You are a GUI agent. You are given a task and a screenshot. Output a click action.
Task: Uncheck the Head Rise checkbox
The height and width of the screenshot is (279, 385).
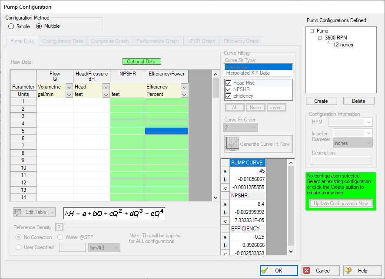pos(229,83)
